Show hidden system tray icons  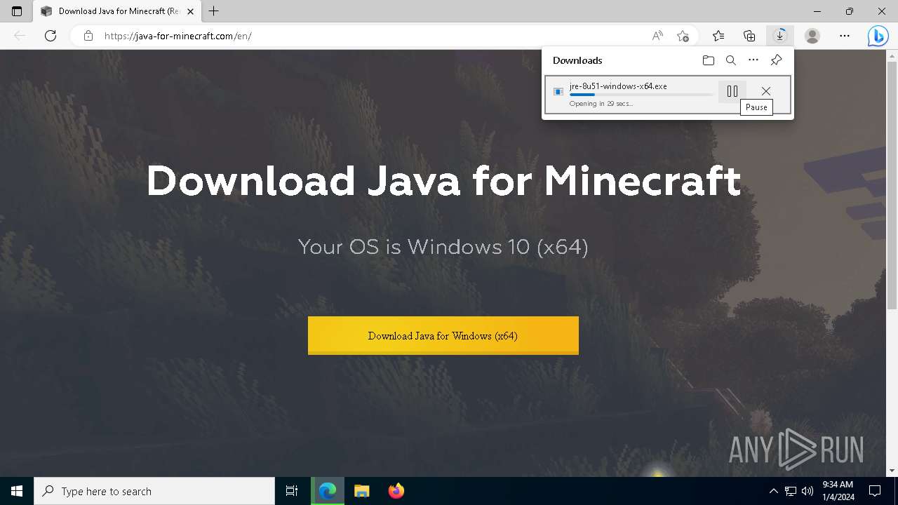[x=774, y=491]
